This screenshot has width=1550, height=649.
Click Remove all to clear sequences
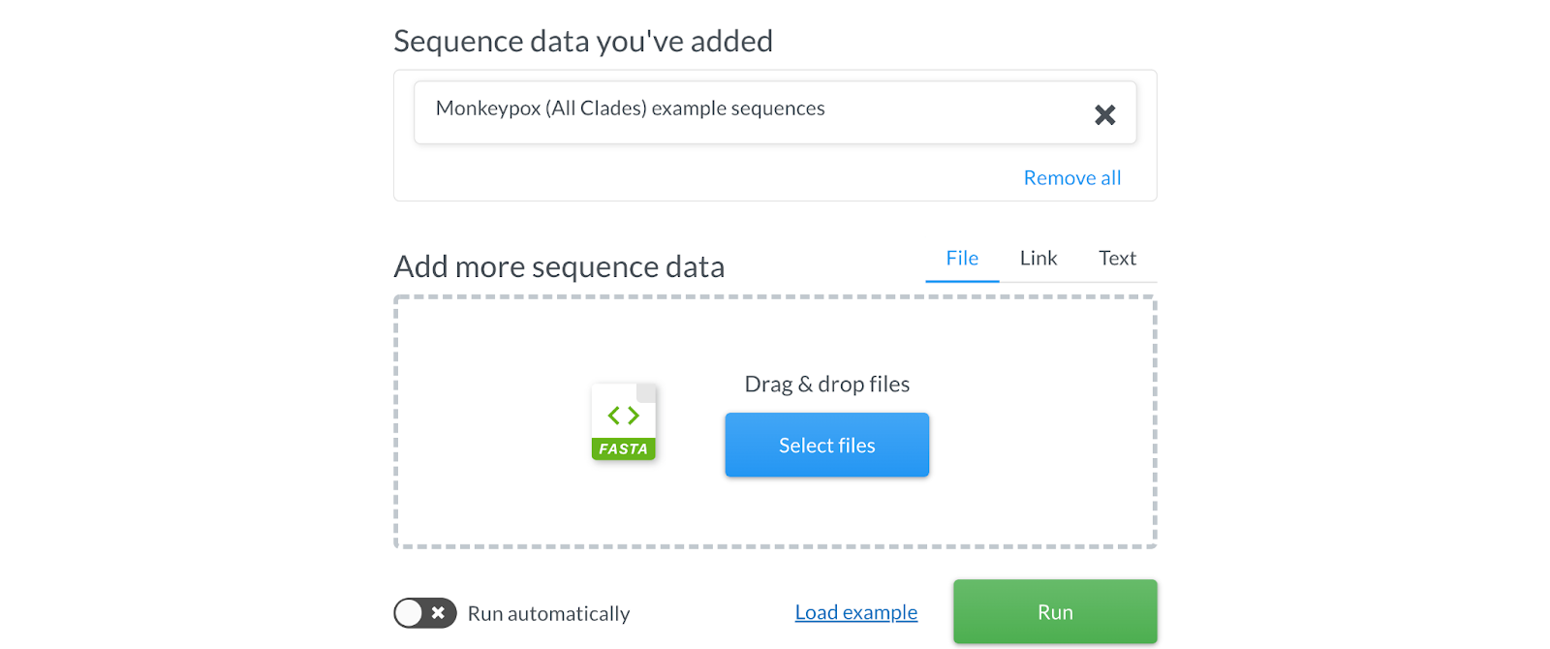coord(1072,178)
